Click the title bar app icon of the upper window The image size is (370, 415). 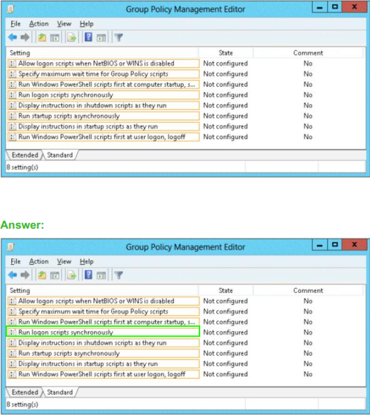[x=11, y=9]
